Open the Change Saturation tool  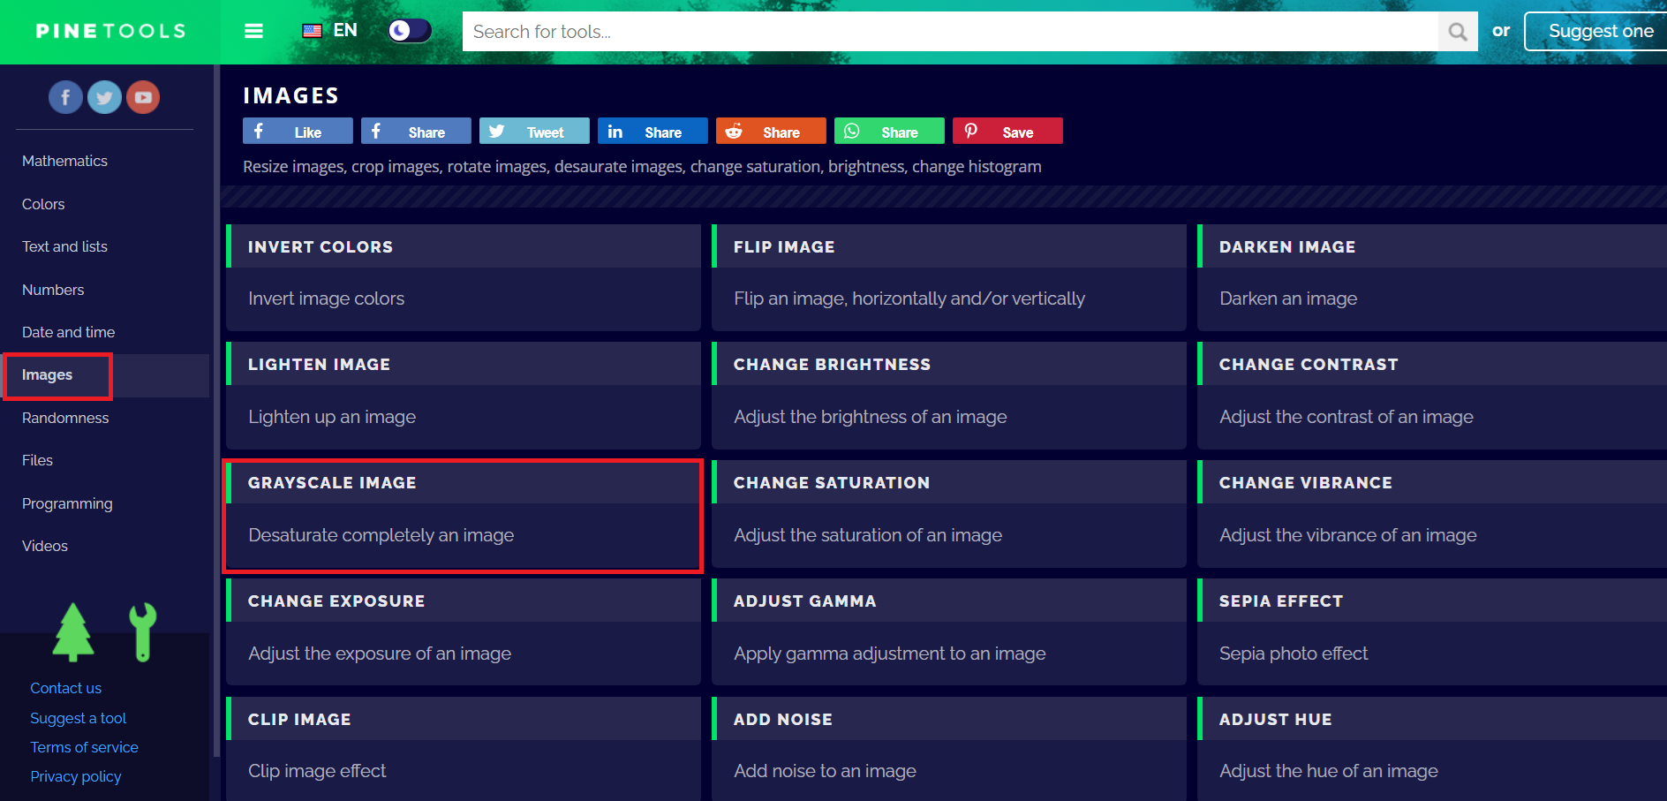point(949,514)
